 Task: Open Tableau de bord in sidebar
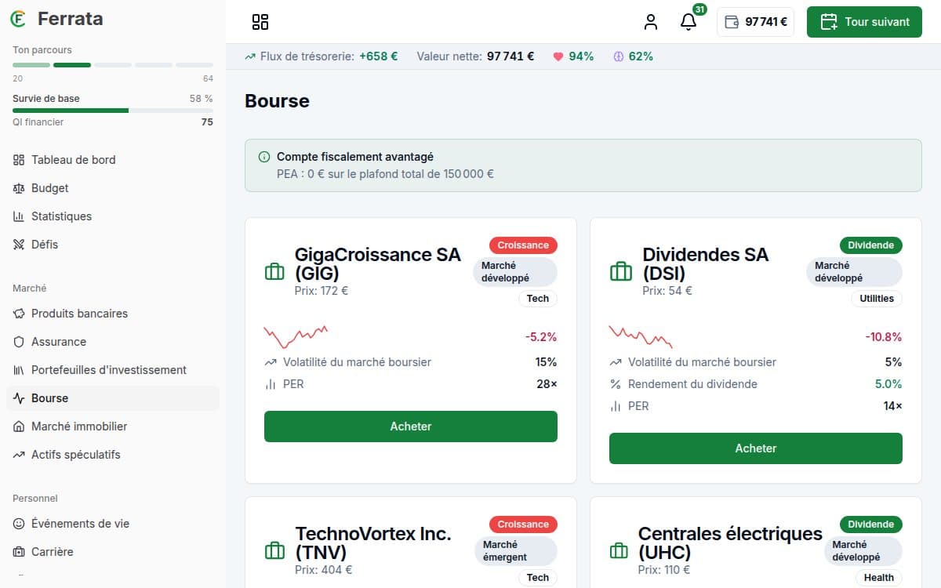pyautogui.click(x=113, y=160)
